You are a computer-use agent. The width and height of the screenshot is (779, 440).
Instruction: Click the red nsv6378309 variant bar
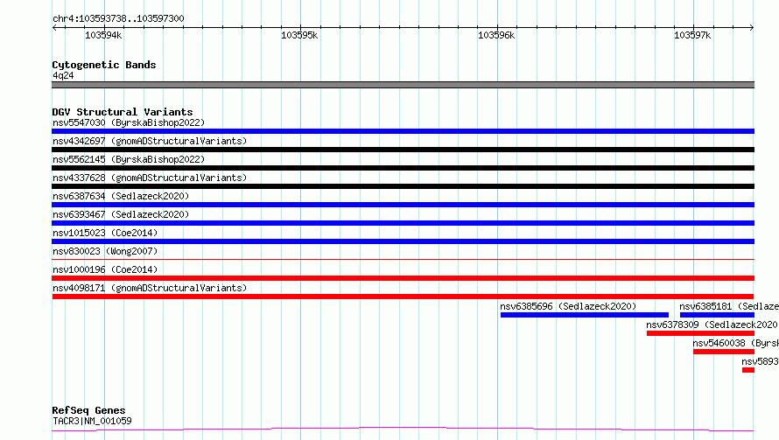coord(700,333)
